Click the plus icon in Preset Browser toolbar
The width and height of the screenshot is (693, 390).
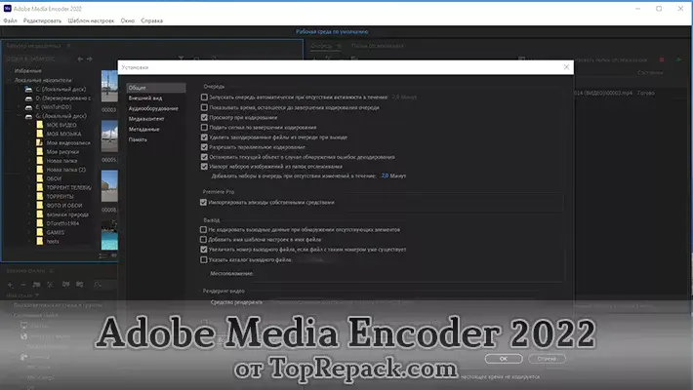10,285
